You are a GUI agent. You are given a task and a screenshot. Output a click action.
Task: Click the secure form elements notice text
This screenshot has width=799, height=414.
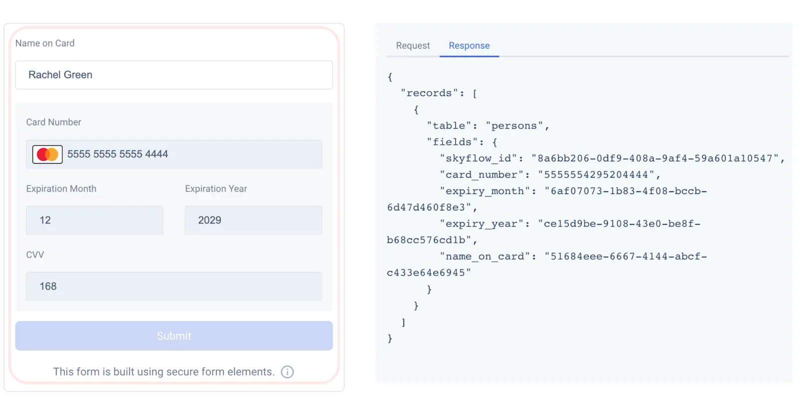click(x=164, y=372)
